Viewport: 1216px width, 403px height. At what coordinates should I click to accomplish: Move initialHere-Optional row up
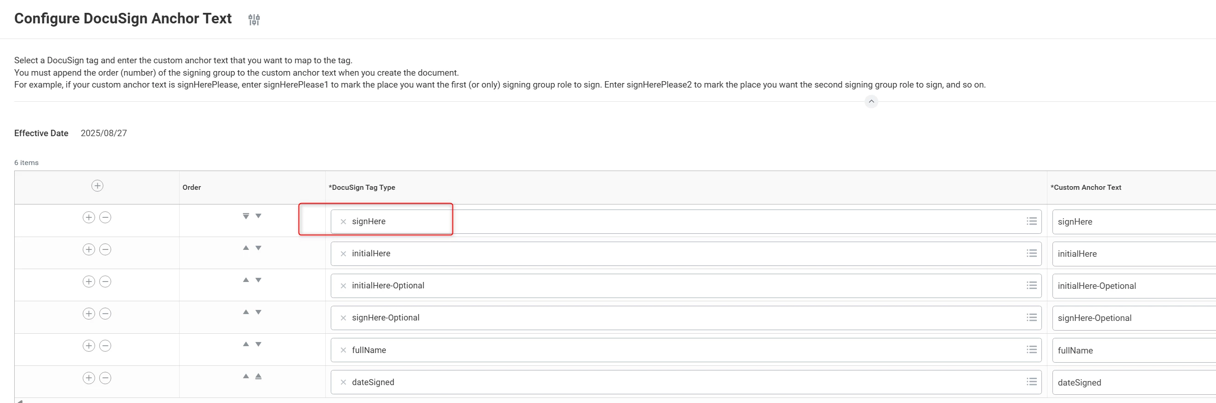pyautogui.click(x=246, y=280)
